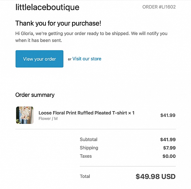
Task: Click the Taxes label
Action: click(86, 156)
